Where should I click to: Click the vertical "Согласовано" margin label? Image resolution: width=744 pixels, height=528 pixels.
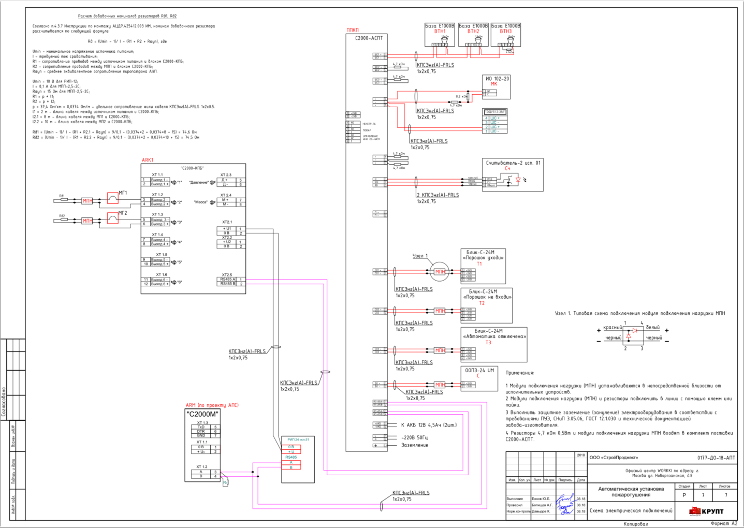click(4, 402)
